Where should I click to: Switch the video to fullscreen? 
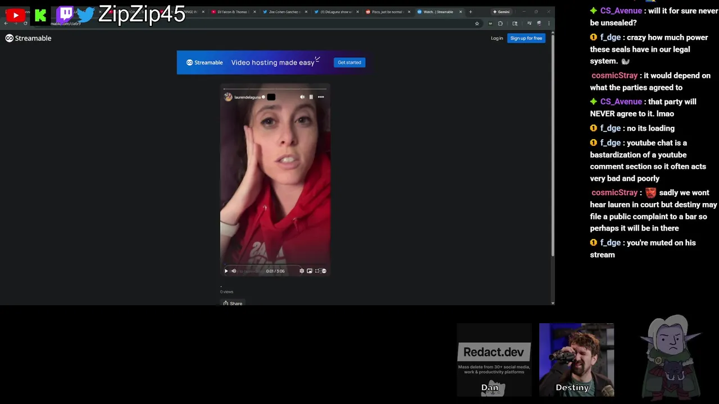pyautogui.click(x=317, y=271)
